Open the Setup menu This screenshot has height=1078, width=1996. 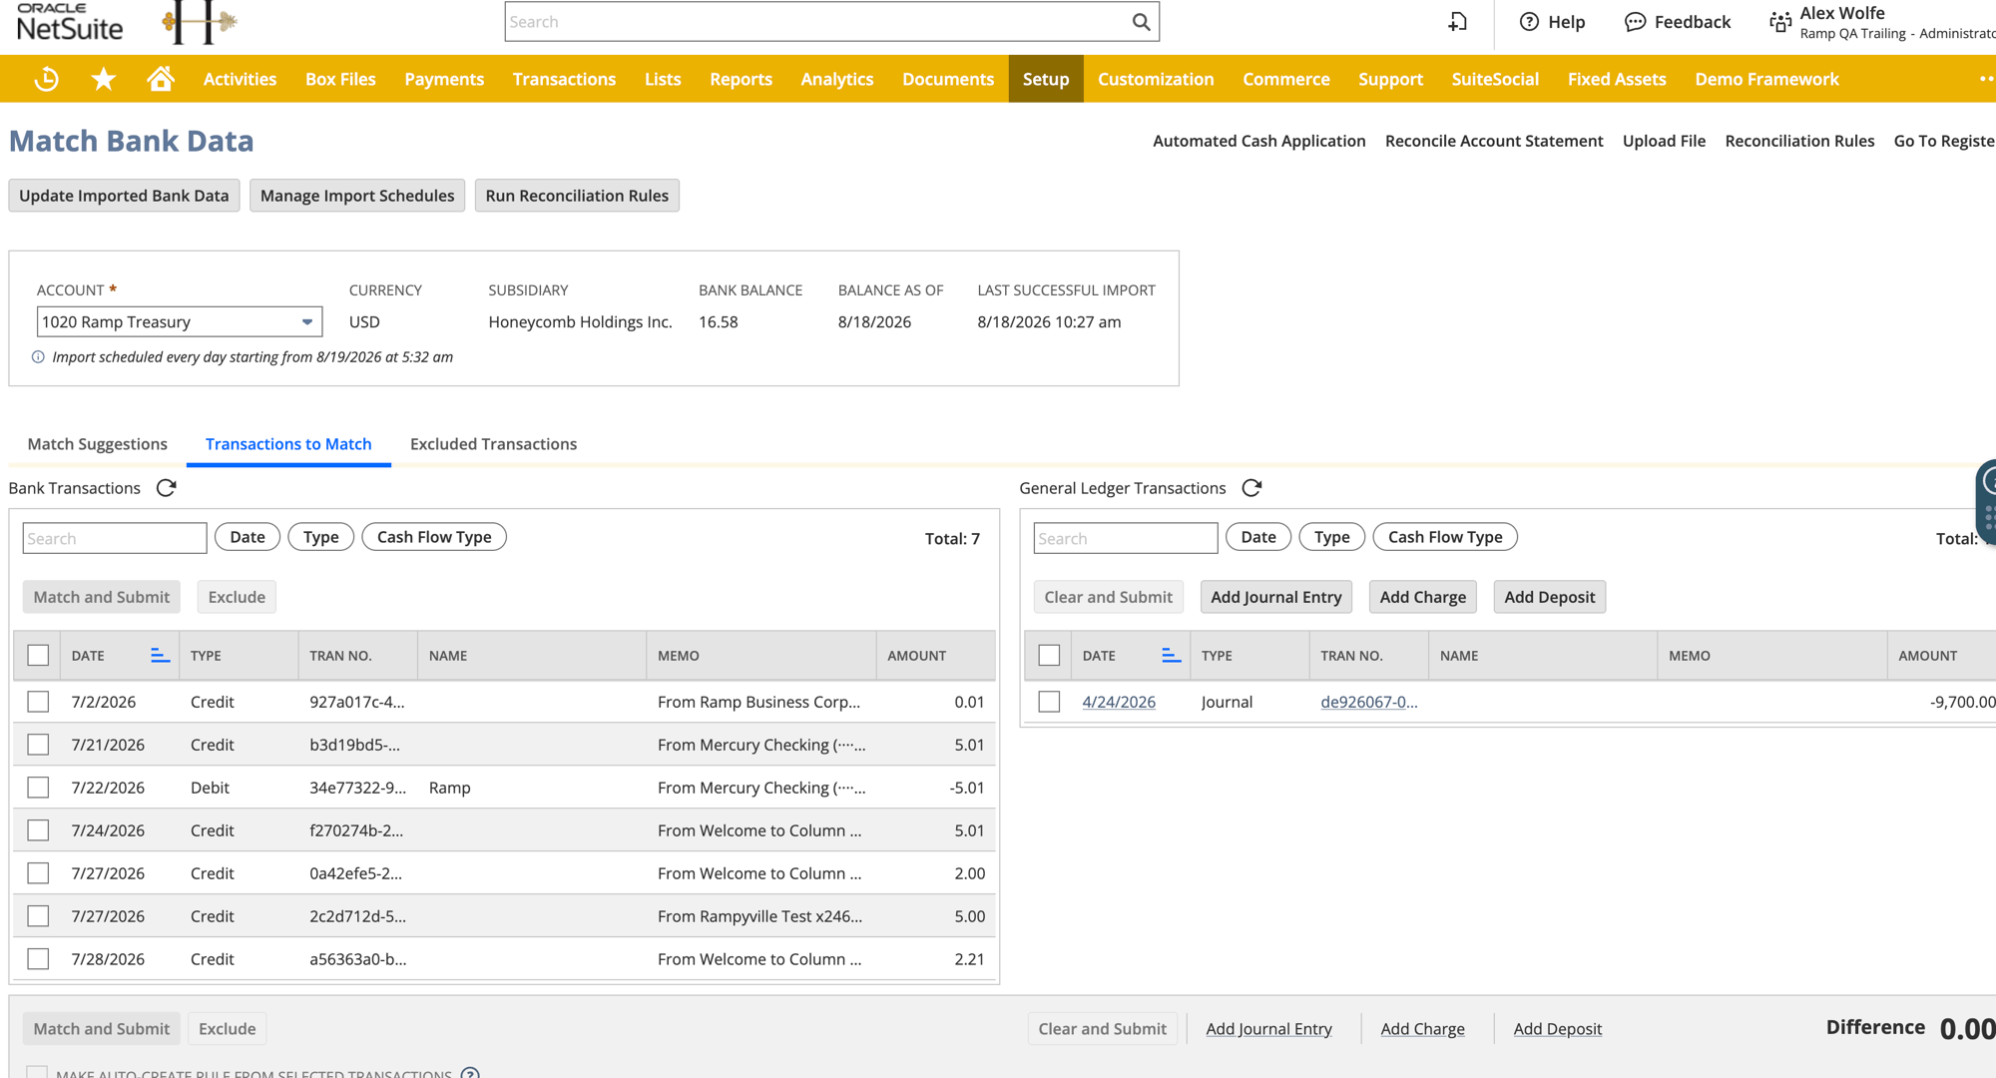(x=1046, y=79)
